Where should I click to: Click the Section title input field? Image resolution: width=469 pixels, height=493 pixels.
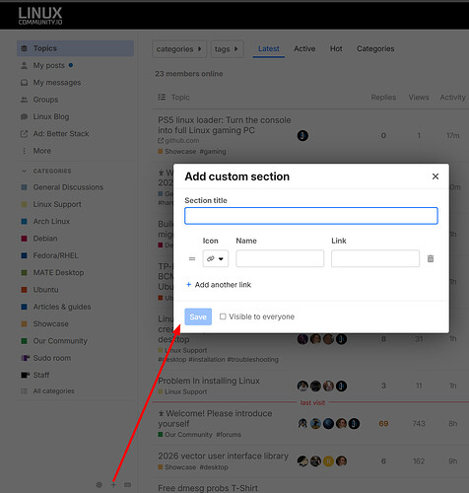pyautogui.click(x=311, y=216)
